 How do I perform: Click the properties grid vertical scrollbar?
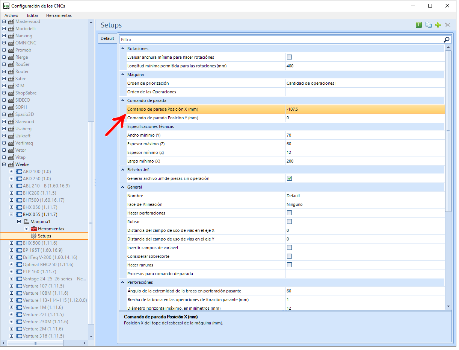point(448,131)
